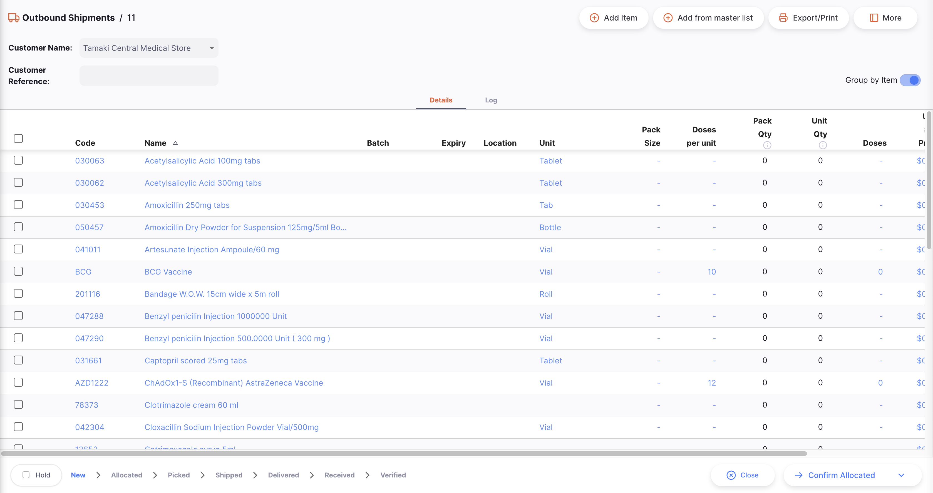Click the More columns icon
The width and height of the screenshot is (933, 493).
874,18
